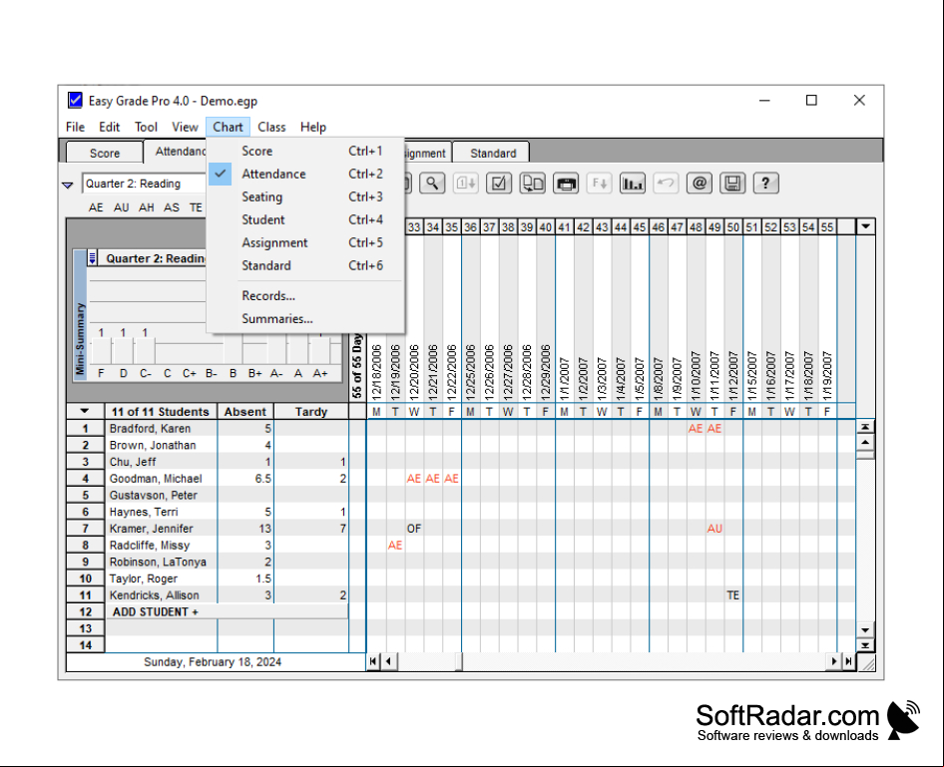The image size is (944, 767).
Task: Click the numbered sort arrow toolbar icon
Action: 466,183
